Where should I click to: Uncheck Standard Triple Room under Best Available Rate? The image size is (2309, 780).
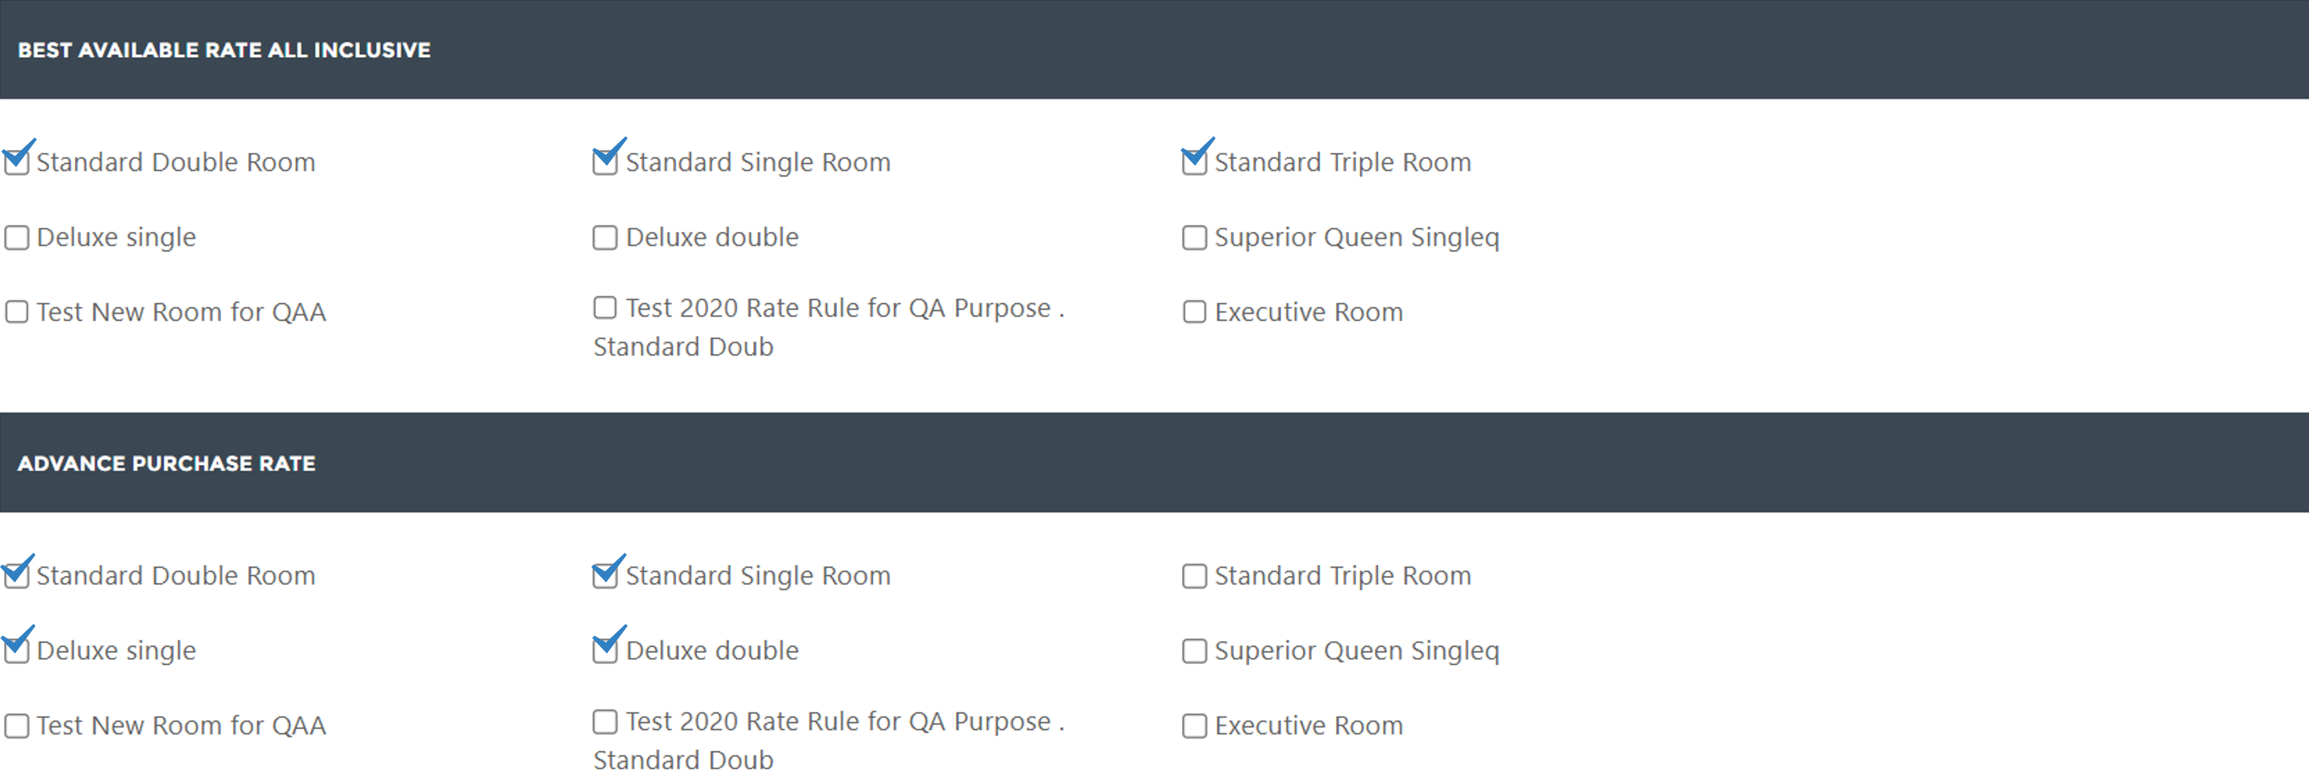1194,162
